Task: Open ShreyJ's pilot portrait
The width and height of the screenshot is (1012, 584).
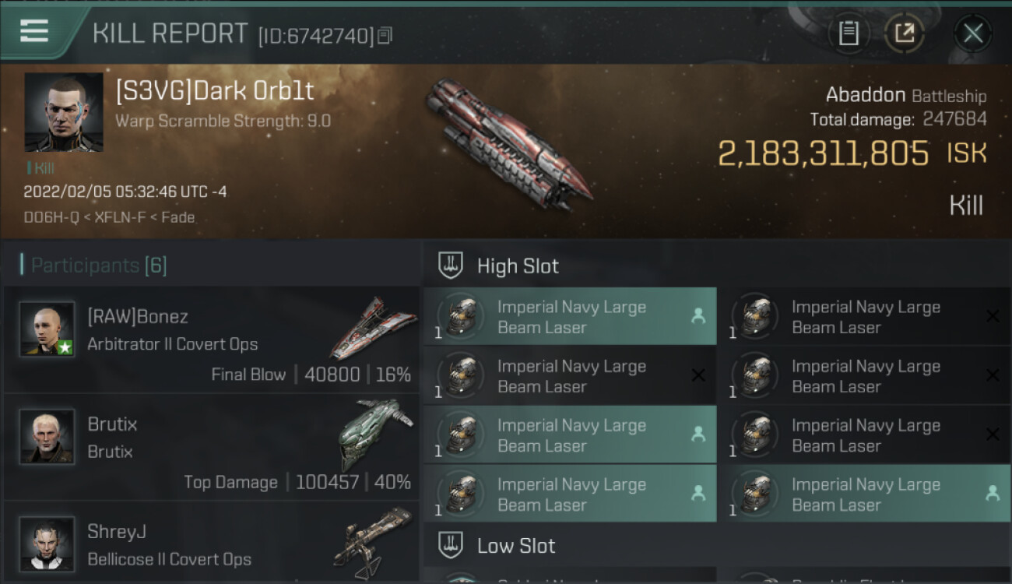Action: tap(47, 544)
